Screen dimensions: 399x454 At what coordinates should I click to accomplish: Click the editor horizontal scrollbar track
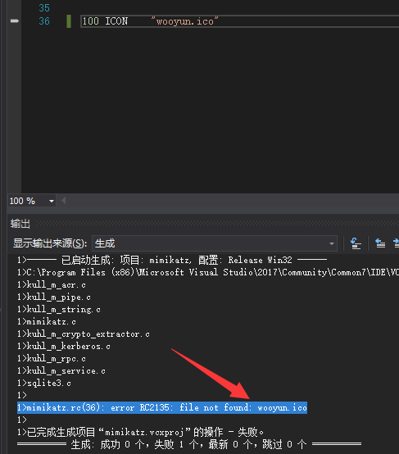click(233, 200)
